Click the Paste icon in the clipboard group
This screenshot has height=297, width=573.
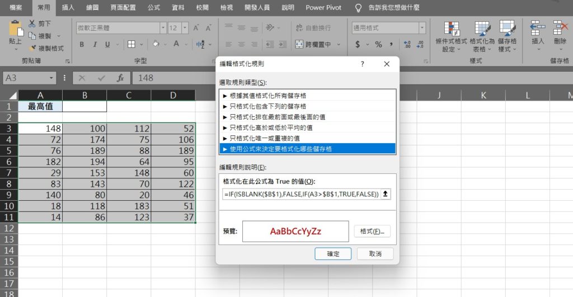pos(16,30)
